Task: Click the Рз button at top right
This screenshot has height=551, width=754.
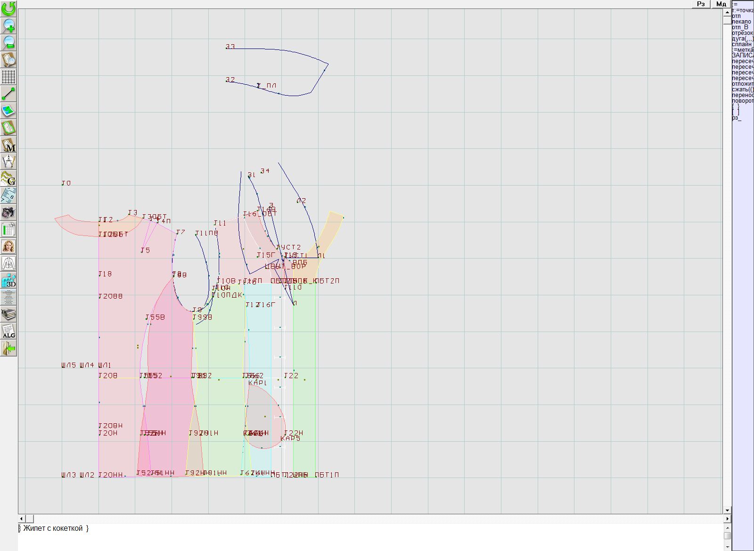Action: point(701,4)
